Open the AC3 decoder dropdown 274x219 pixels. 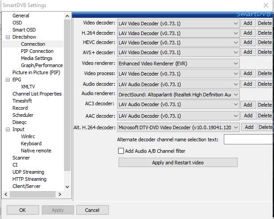point(178,104)
